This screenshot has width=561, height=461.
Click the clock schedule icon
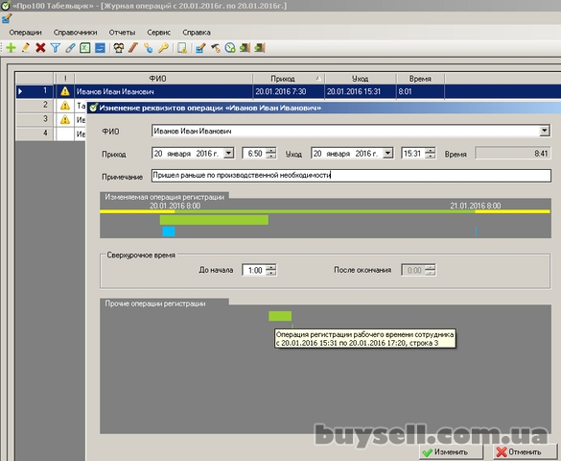pos(230,48)
